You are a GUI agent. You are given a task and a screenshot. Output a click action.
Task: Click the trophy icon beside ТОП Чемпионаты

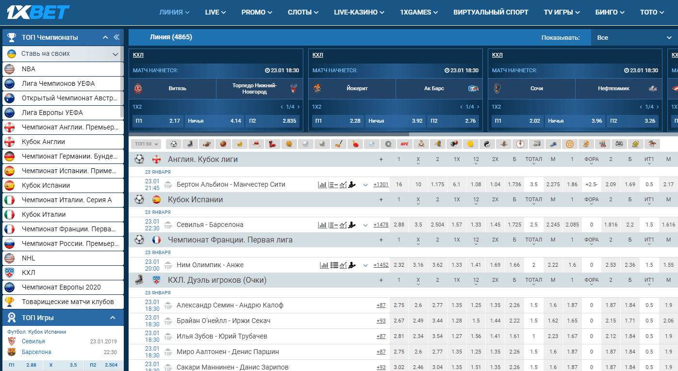tap(11, 37)
